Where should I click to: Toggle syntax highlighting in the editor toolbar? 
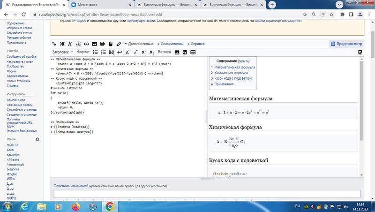click(x=120, y=44)
